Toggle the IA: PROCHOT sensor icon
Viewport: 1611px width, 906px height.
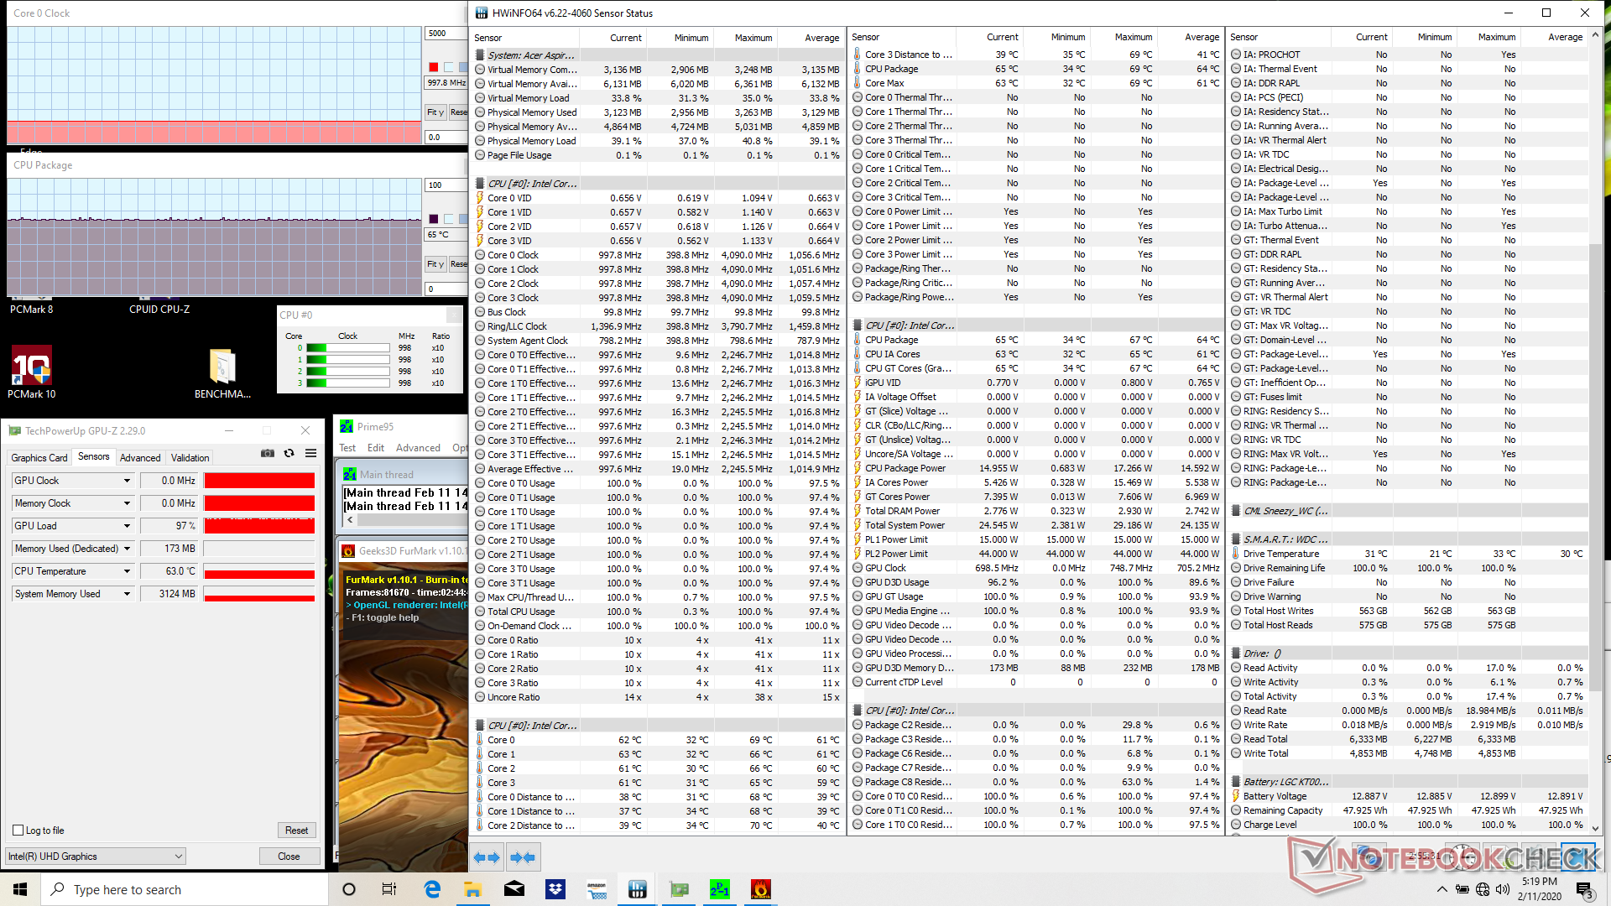(x=1236, y=55)
